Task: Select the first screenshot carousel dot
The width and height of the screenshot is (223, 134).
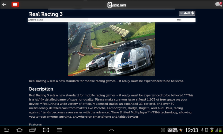Action: 105,72
